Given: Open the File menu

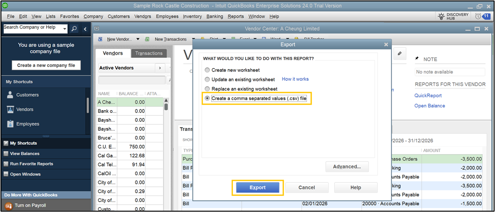Looking at the screenshot, I should 10,16.
